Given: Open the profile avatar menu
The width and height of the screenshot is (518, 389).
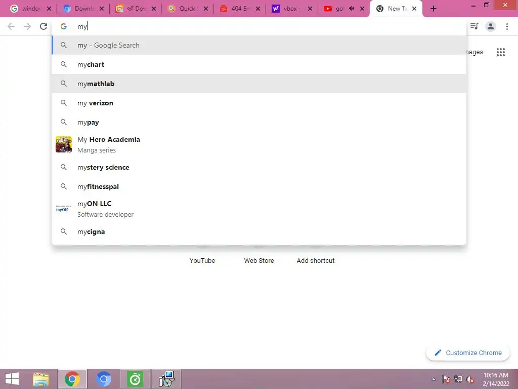Looking at the screenshot, I should click(491, 26).
